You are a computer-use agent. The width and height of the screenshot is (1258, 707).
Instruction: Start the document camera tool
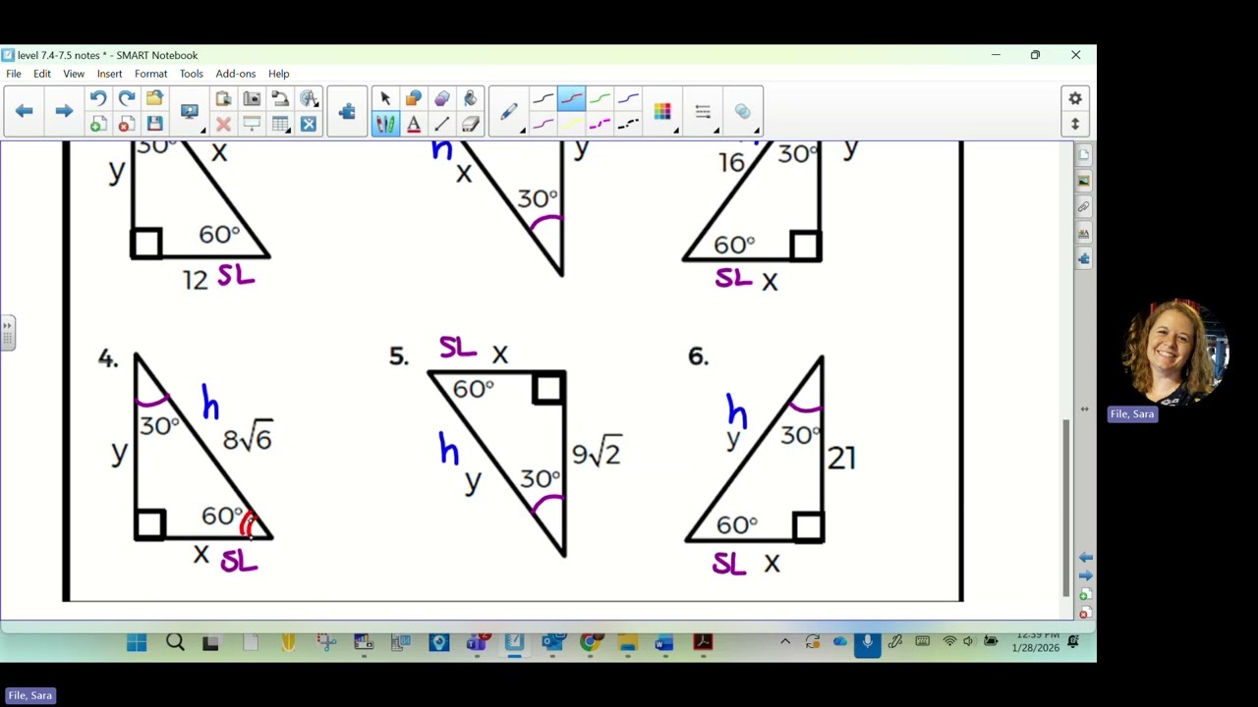pyautogui.click(x=280, y=98)
